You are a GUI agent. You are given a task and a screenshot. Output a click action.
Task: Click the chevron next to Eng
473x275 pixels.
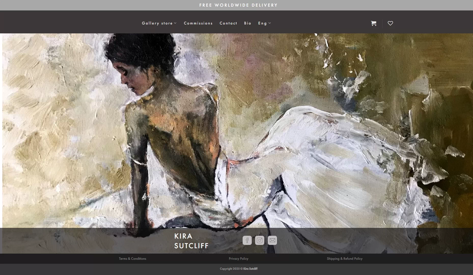(x=270, y=23)
